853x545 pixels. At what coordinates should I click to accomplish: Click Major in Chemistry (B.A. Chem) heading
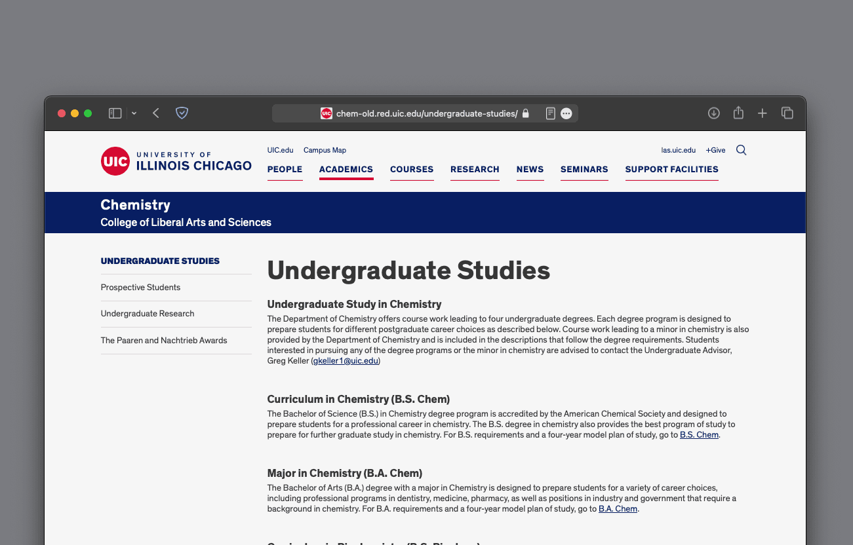tap(345, 473)
